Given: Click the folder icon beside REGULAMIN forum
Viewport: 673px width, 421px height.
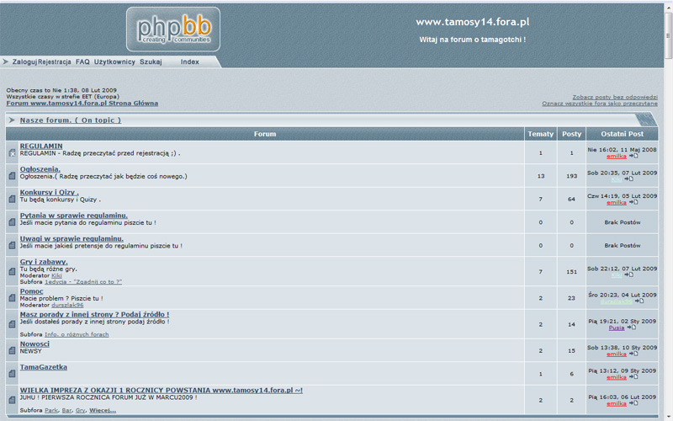Looking at the screenshot, I should click(x=12, y=152).
